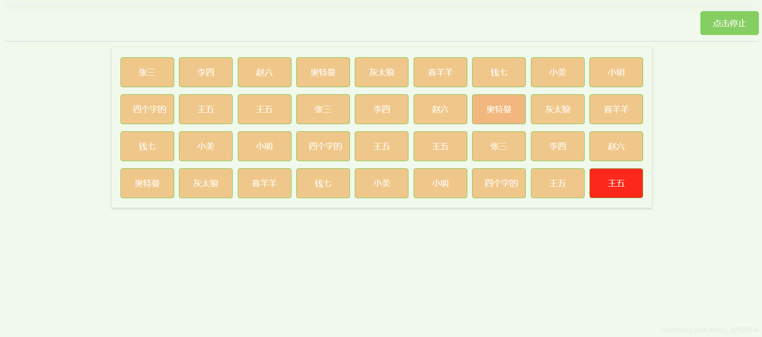Select 钱七 card in the third row
This screenshot has height=337, width=762.
coord(147,146)
